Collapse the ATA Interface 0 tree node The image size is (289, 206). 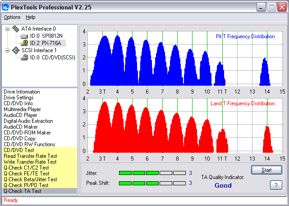pyautogui.click(x=7, y=29)
